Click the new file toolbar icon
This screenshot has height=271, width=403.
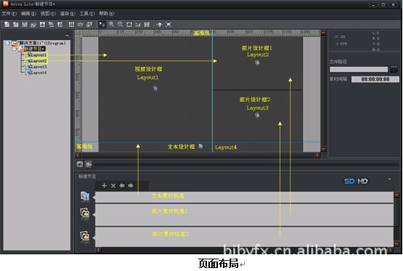click(7, 24)
